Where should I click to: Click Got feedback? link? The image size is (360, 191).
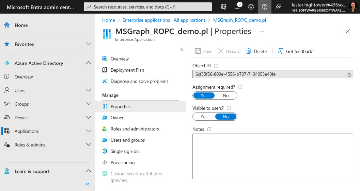[x=296, y=51]
